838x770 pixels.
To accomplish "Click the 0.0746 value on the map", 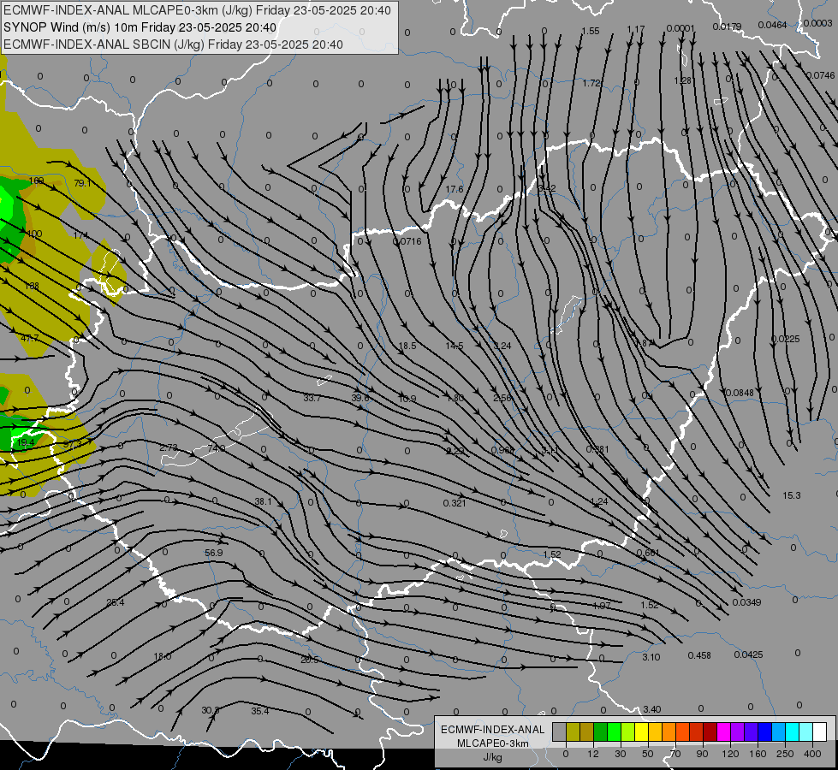I will click(x=820, y=75).
